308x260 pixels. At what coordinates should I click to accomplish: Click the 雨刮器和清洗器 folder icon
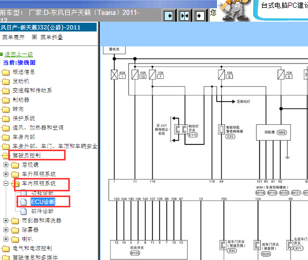coord(15,221)
